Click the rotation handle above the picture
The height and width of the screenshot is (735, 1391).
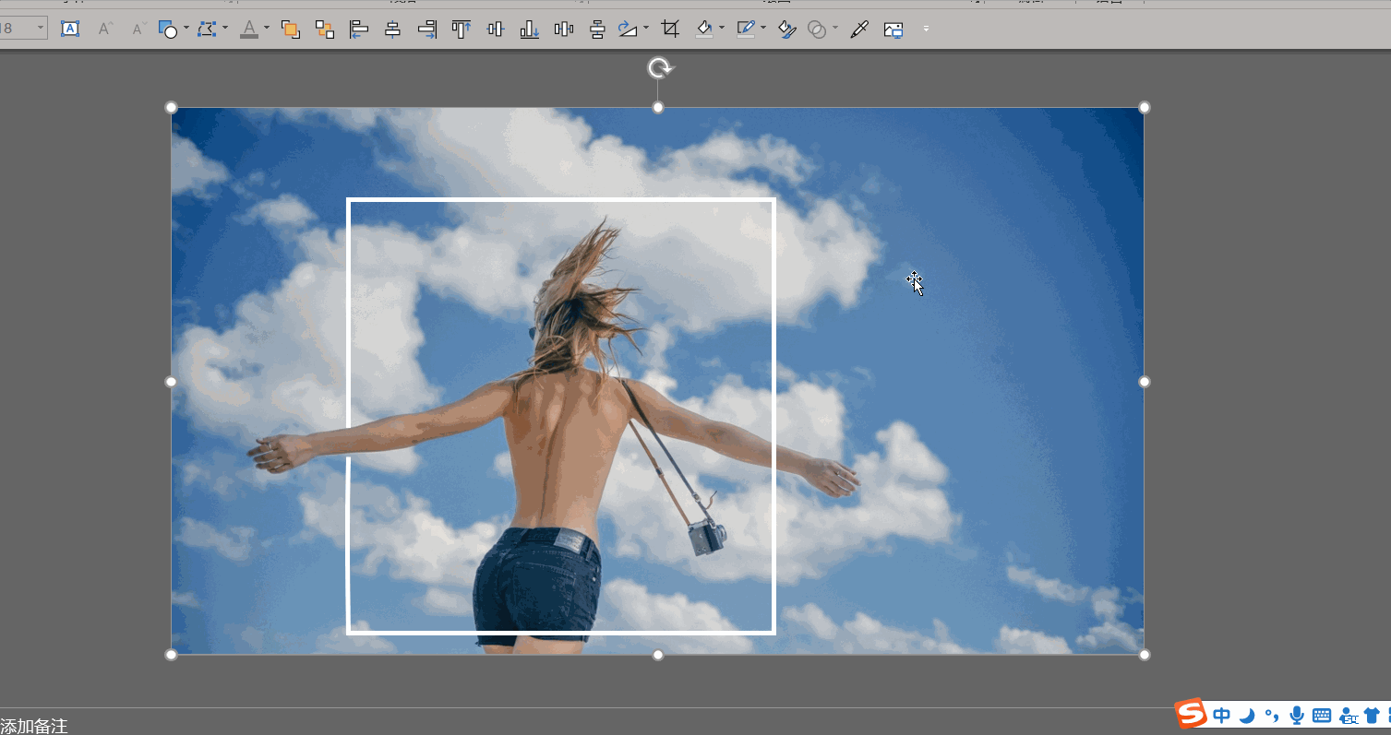coord(659,68)
